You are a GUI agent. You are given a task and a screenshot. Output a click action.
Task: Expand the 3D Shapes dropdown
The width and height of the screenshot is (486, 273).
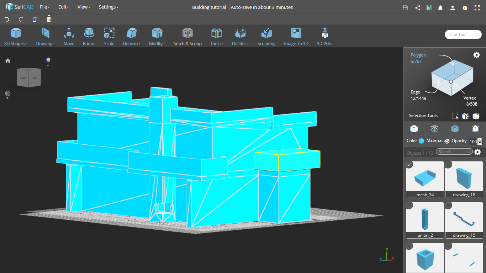click(16, 37)
